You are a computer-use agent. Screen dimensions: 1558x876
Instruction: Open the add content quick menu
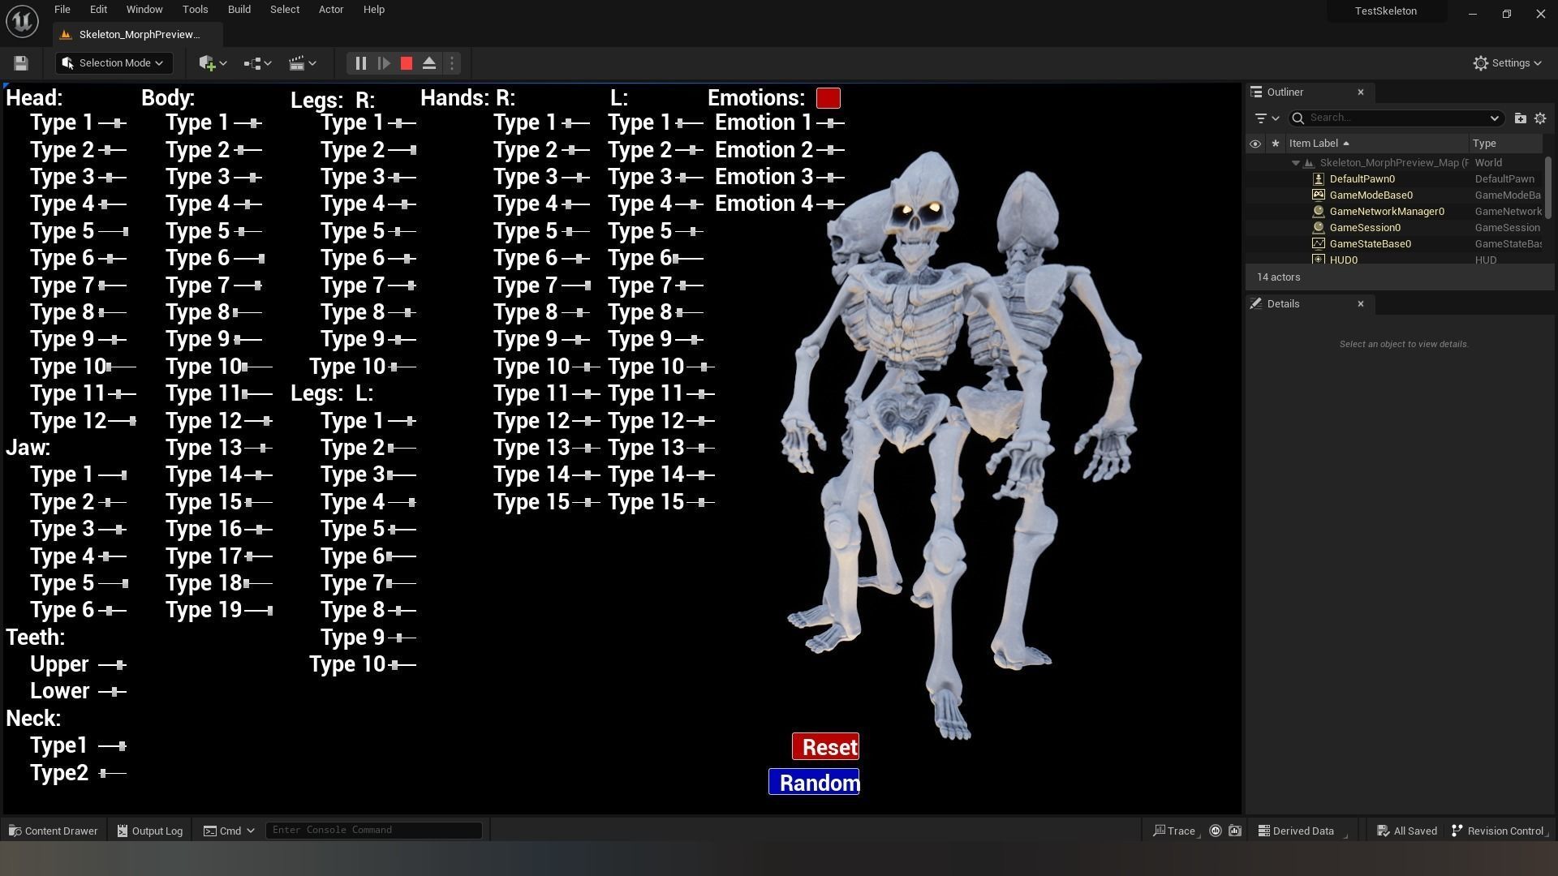tap(213, 63)
